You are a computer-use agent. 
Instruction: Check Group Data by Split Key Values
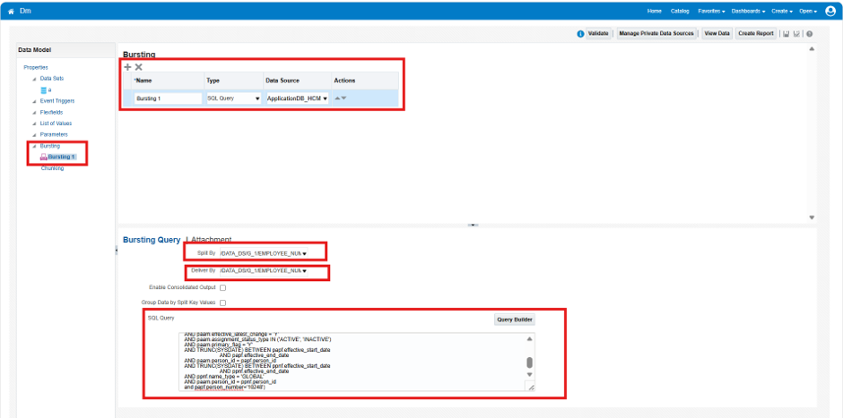(x=222, y=303)
